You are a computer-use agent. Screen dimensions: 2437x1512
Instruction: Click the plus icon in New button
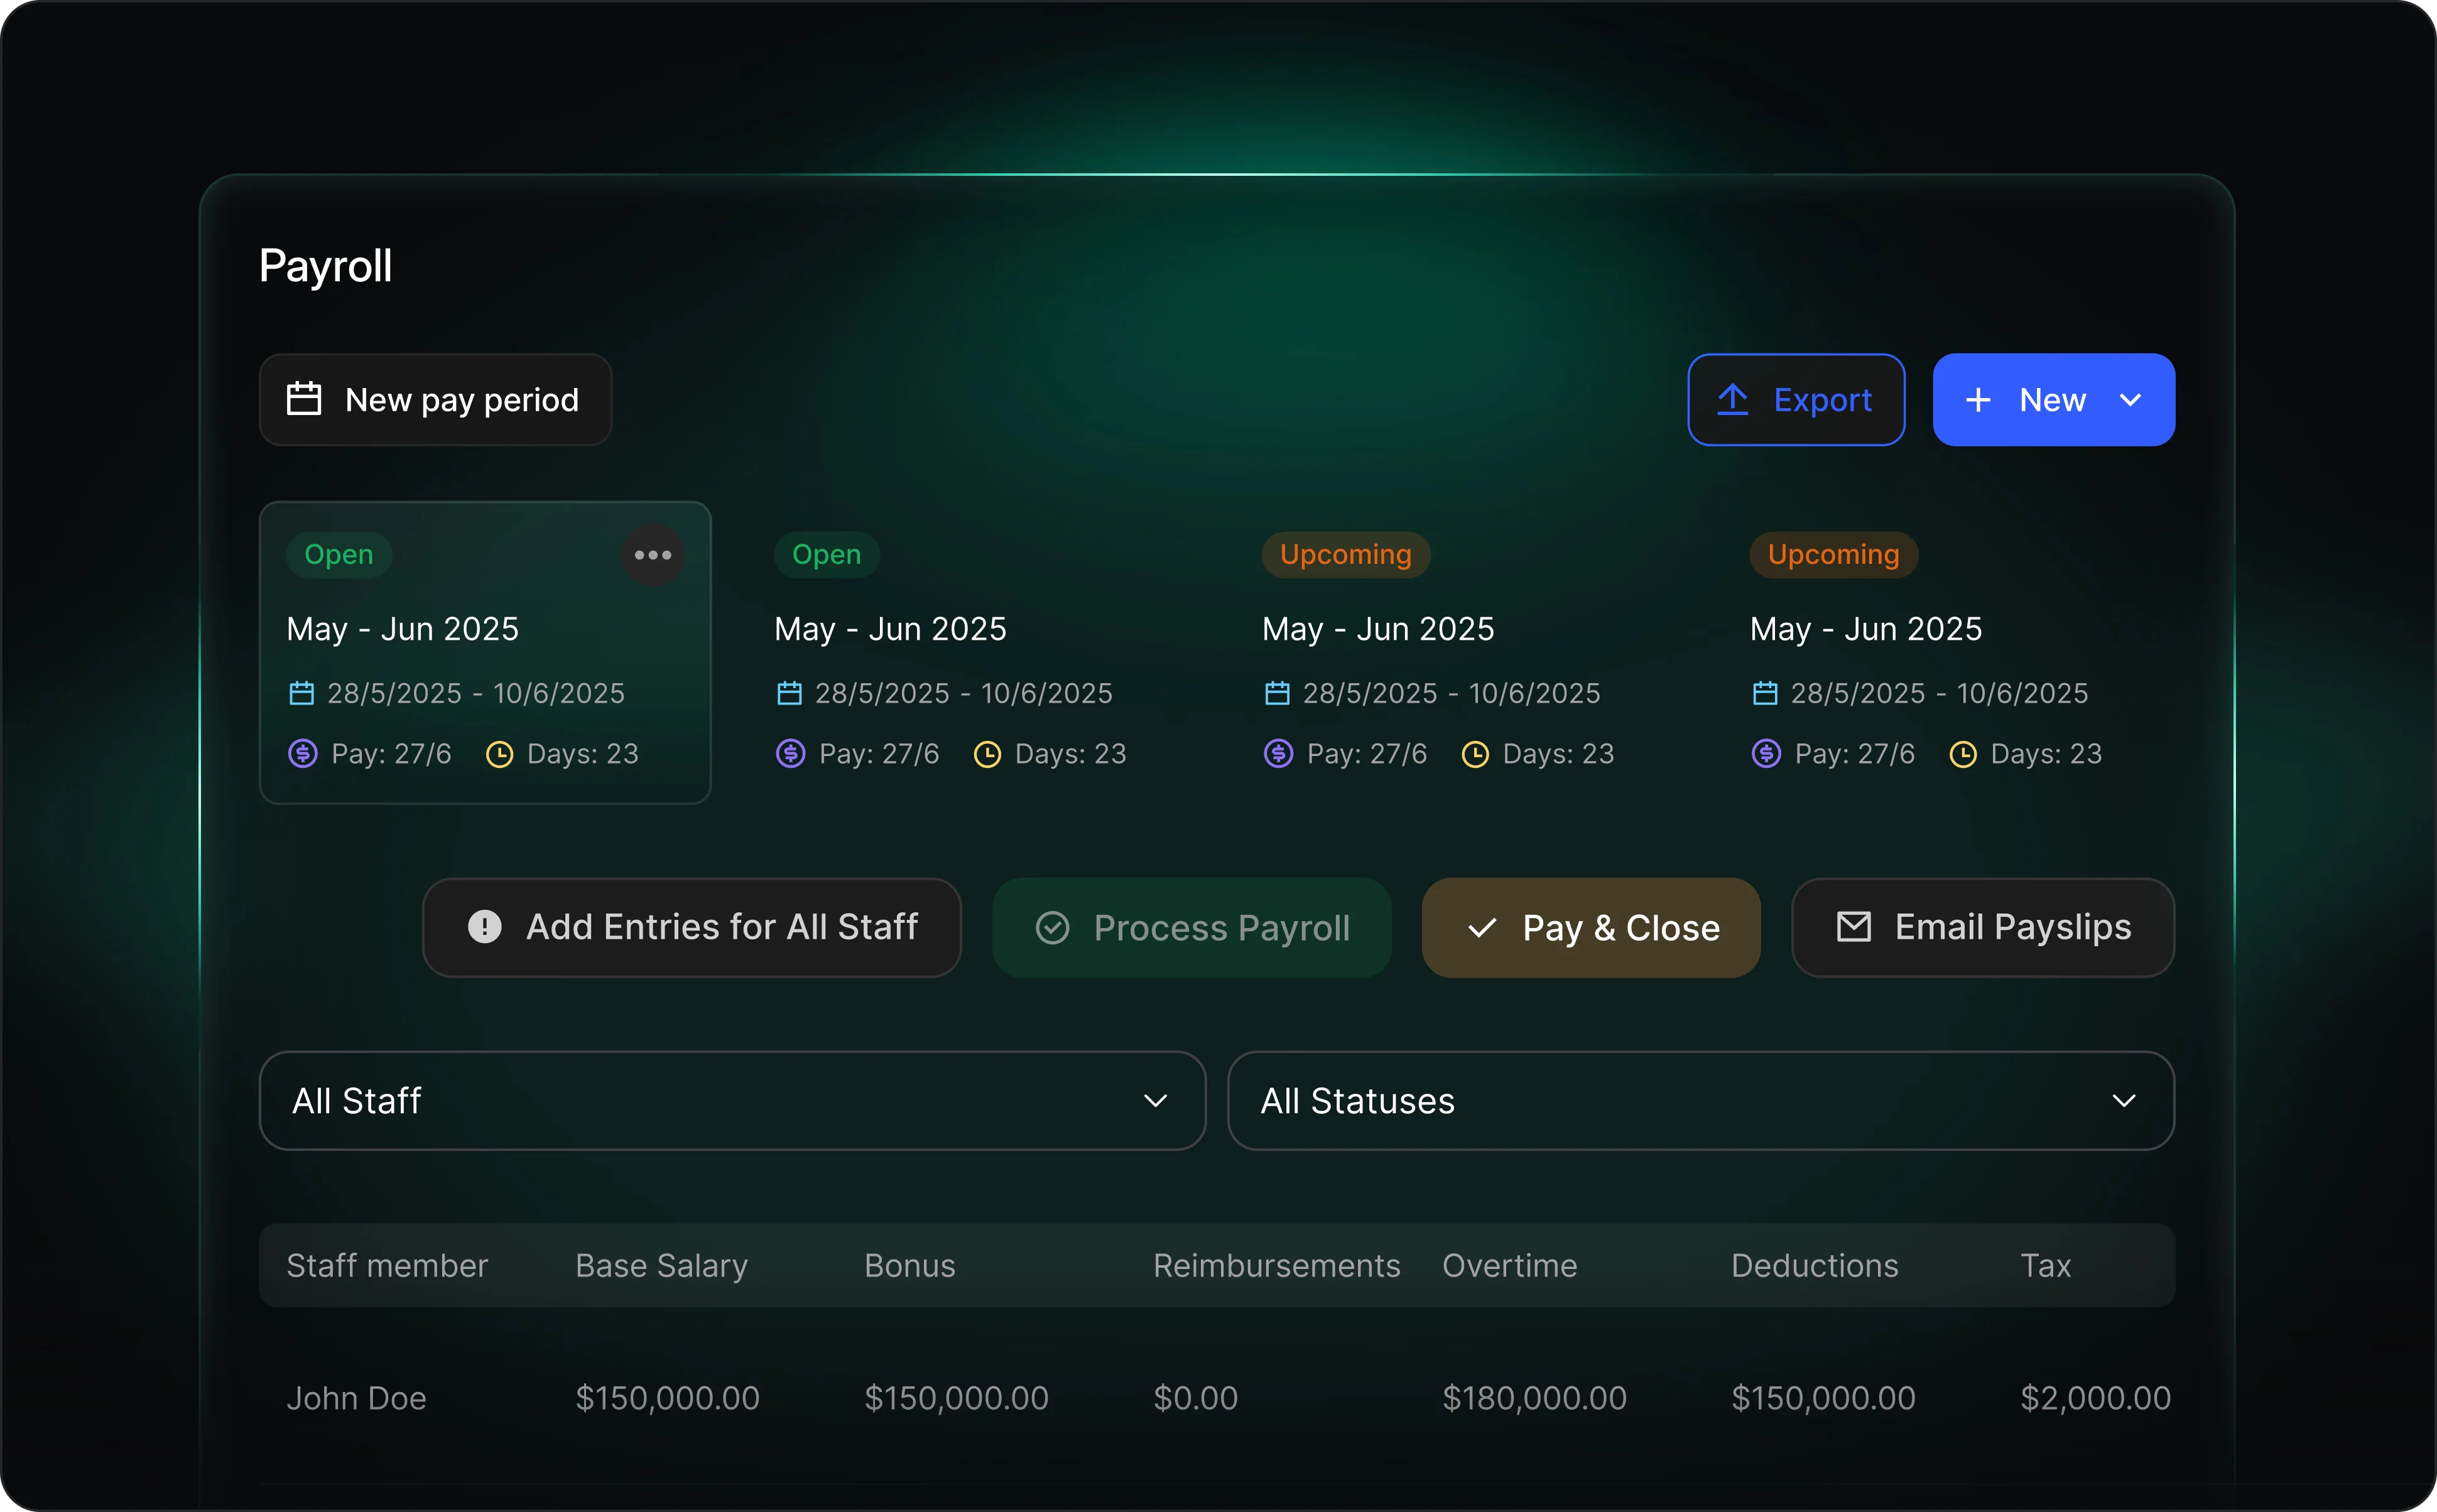point(1977,400)
